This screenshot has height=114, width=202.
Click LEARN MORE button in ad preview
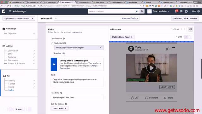167,87
